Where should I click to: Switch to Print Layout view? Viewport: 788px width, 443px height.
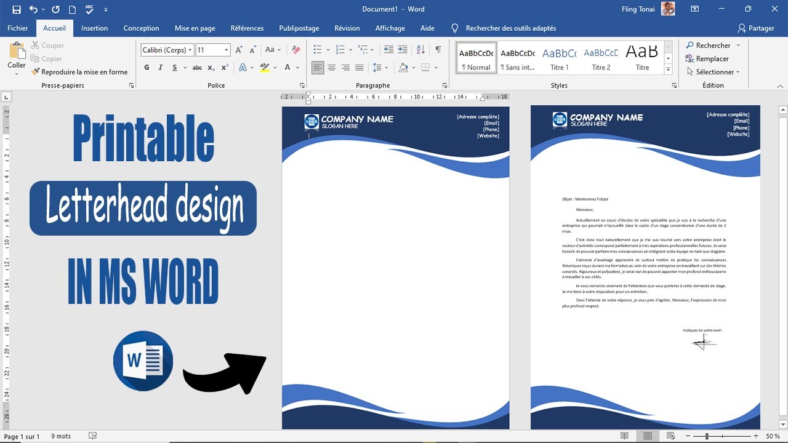click(x=648, y=436)
